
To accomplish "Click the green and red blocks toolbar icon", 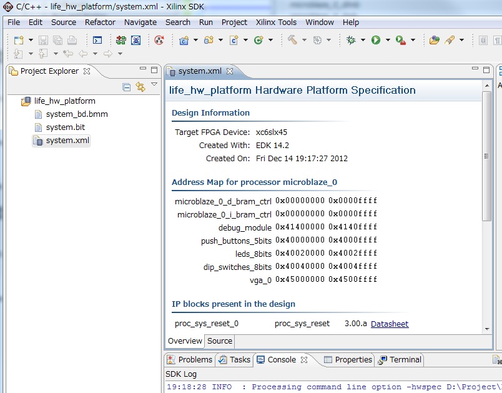I will pyautogui.click(x=121, y=40).
